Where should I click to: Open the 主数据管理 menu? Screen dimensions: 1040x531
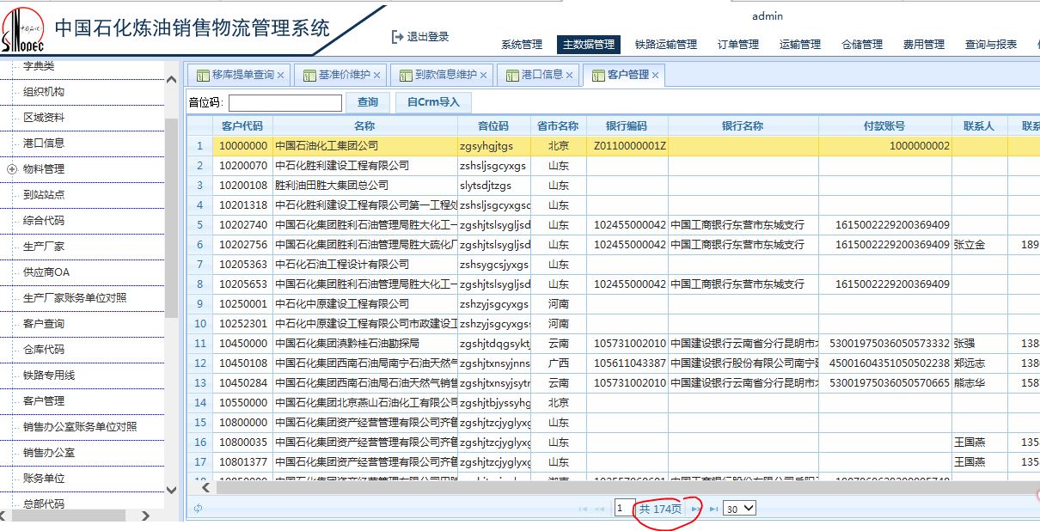589,45
